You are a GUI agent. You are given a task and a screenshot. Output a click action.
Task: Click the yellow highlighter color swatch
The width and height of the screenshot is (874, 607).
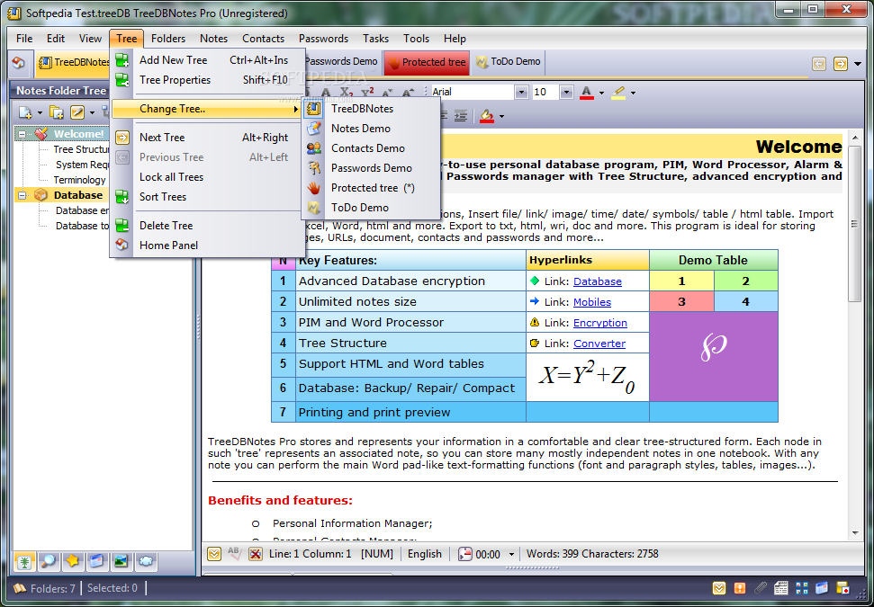pos(618,93)
